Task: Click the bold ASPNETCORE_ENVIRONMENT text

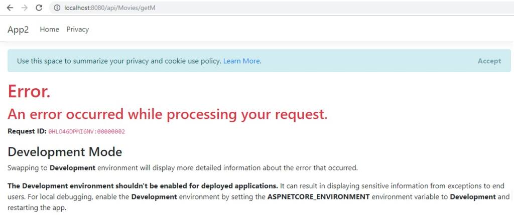Action: click(319, 197)
